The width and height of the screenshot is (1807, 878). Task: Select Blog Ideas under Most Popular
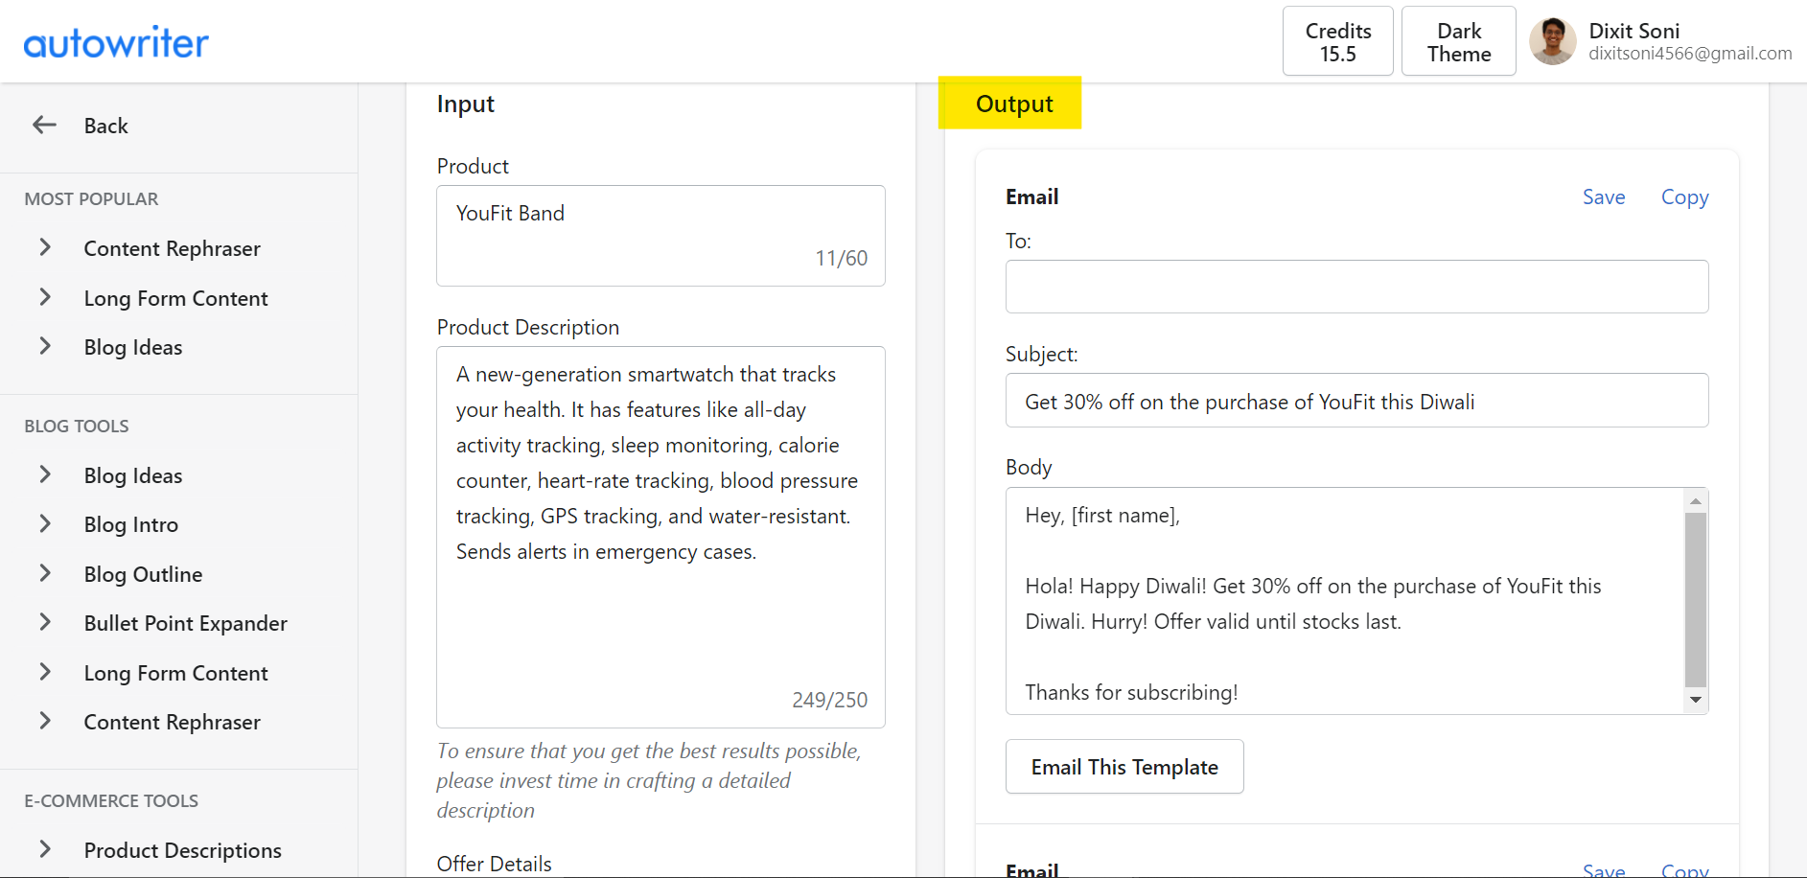(133, 347)
